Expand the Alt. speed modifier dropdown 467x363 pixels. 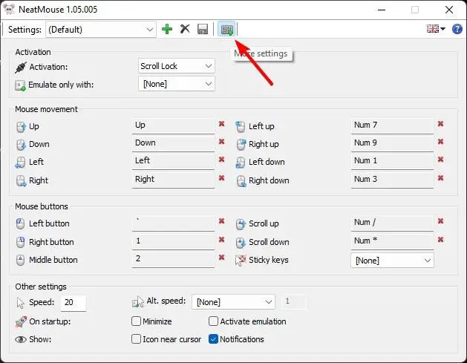233,302
